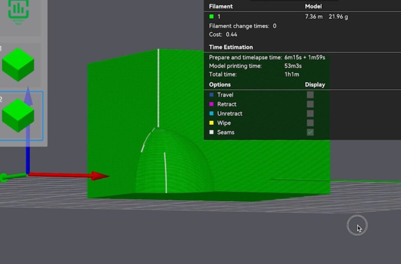This screenshot has height=264, width=401.
Task: Click the green Y-axis endpoint
Action: pyautogui.click(x=4, y=178)
